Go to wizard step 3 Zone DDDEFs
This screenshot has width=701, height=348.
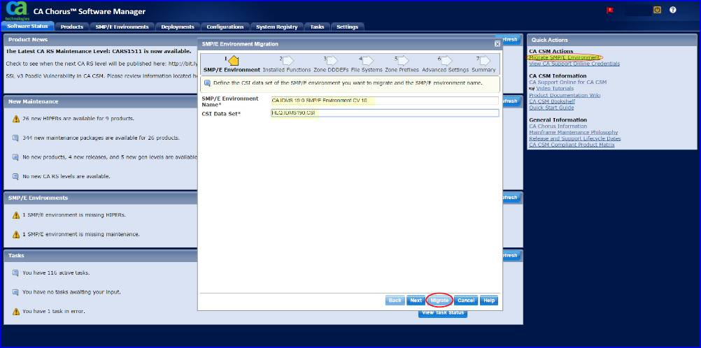(331, 61)
